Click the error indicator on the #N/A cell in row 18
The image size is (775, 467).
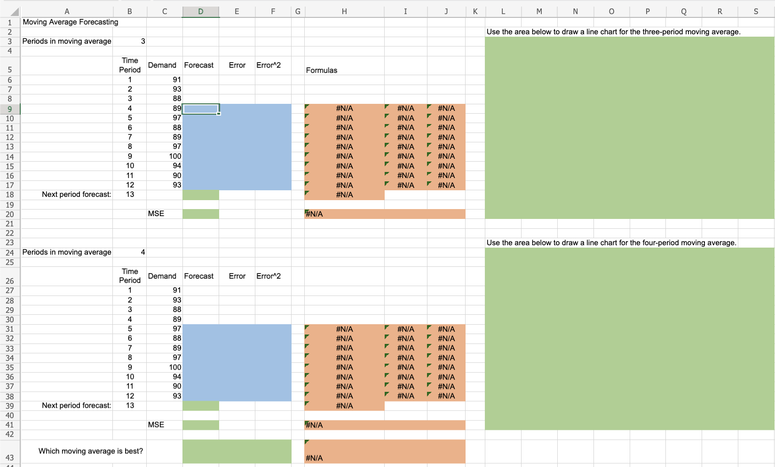tap(308, 192)
